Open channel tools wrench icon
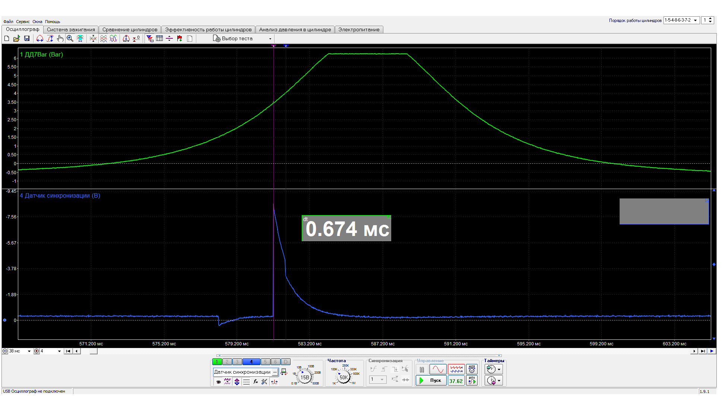722x396 pixels. tap(264, 381)
